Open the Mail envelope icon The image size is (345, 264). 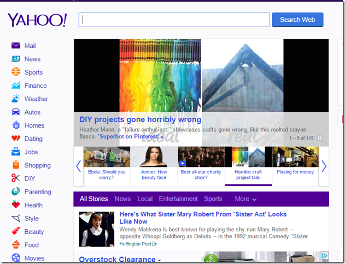[16, 46]
